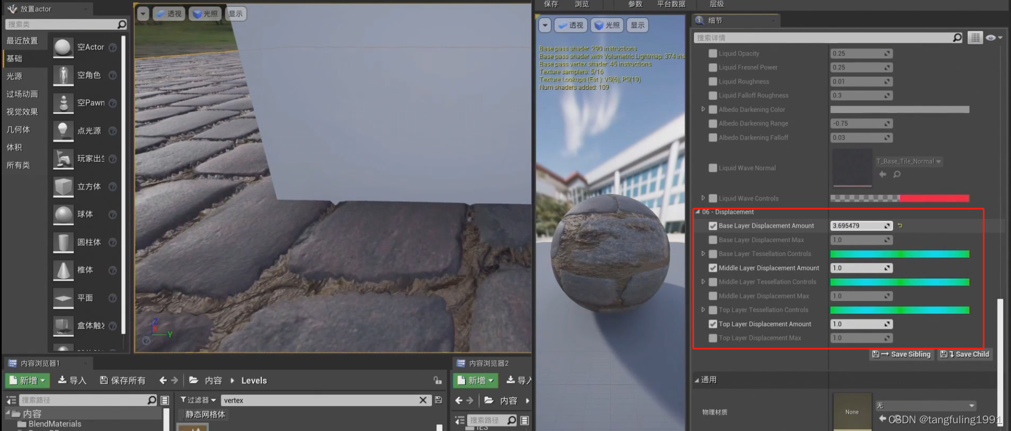
Task: Select the 盒体触发器 box trigger icon
Action: 63,326
